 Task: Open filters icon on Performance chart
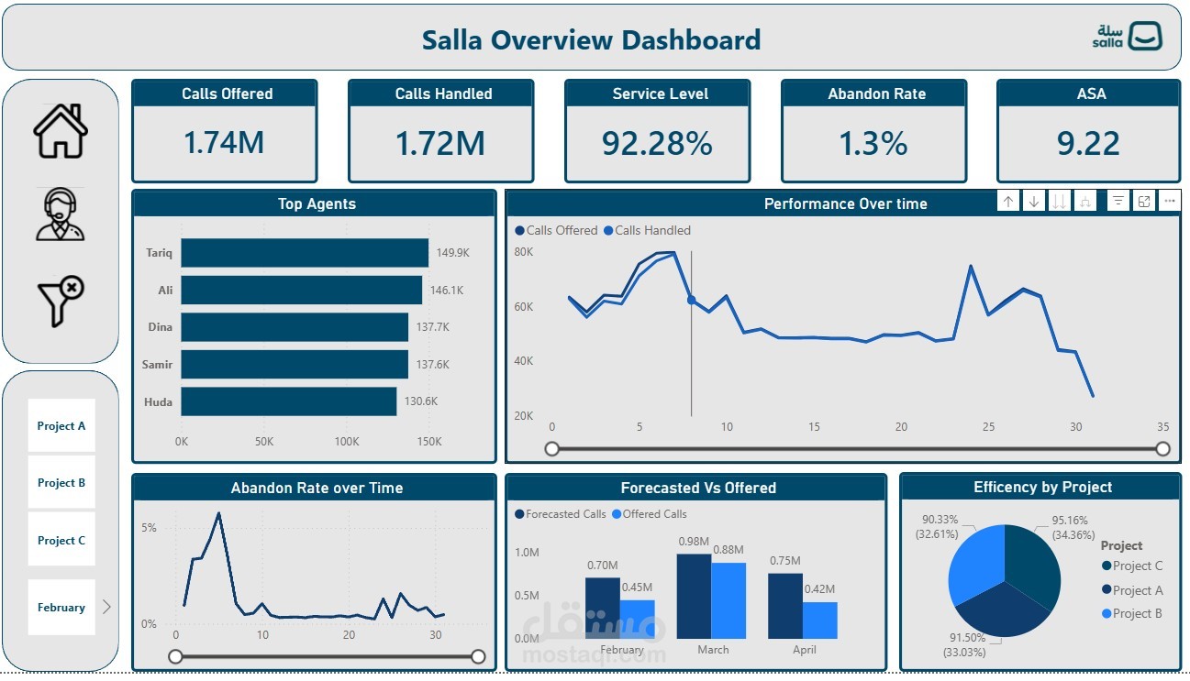coord(1118,202)
